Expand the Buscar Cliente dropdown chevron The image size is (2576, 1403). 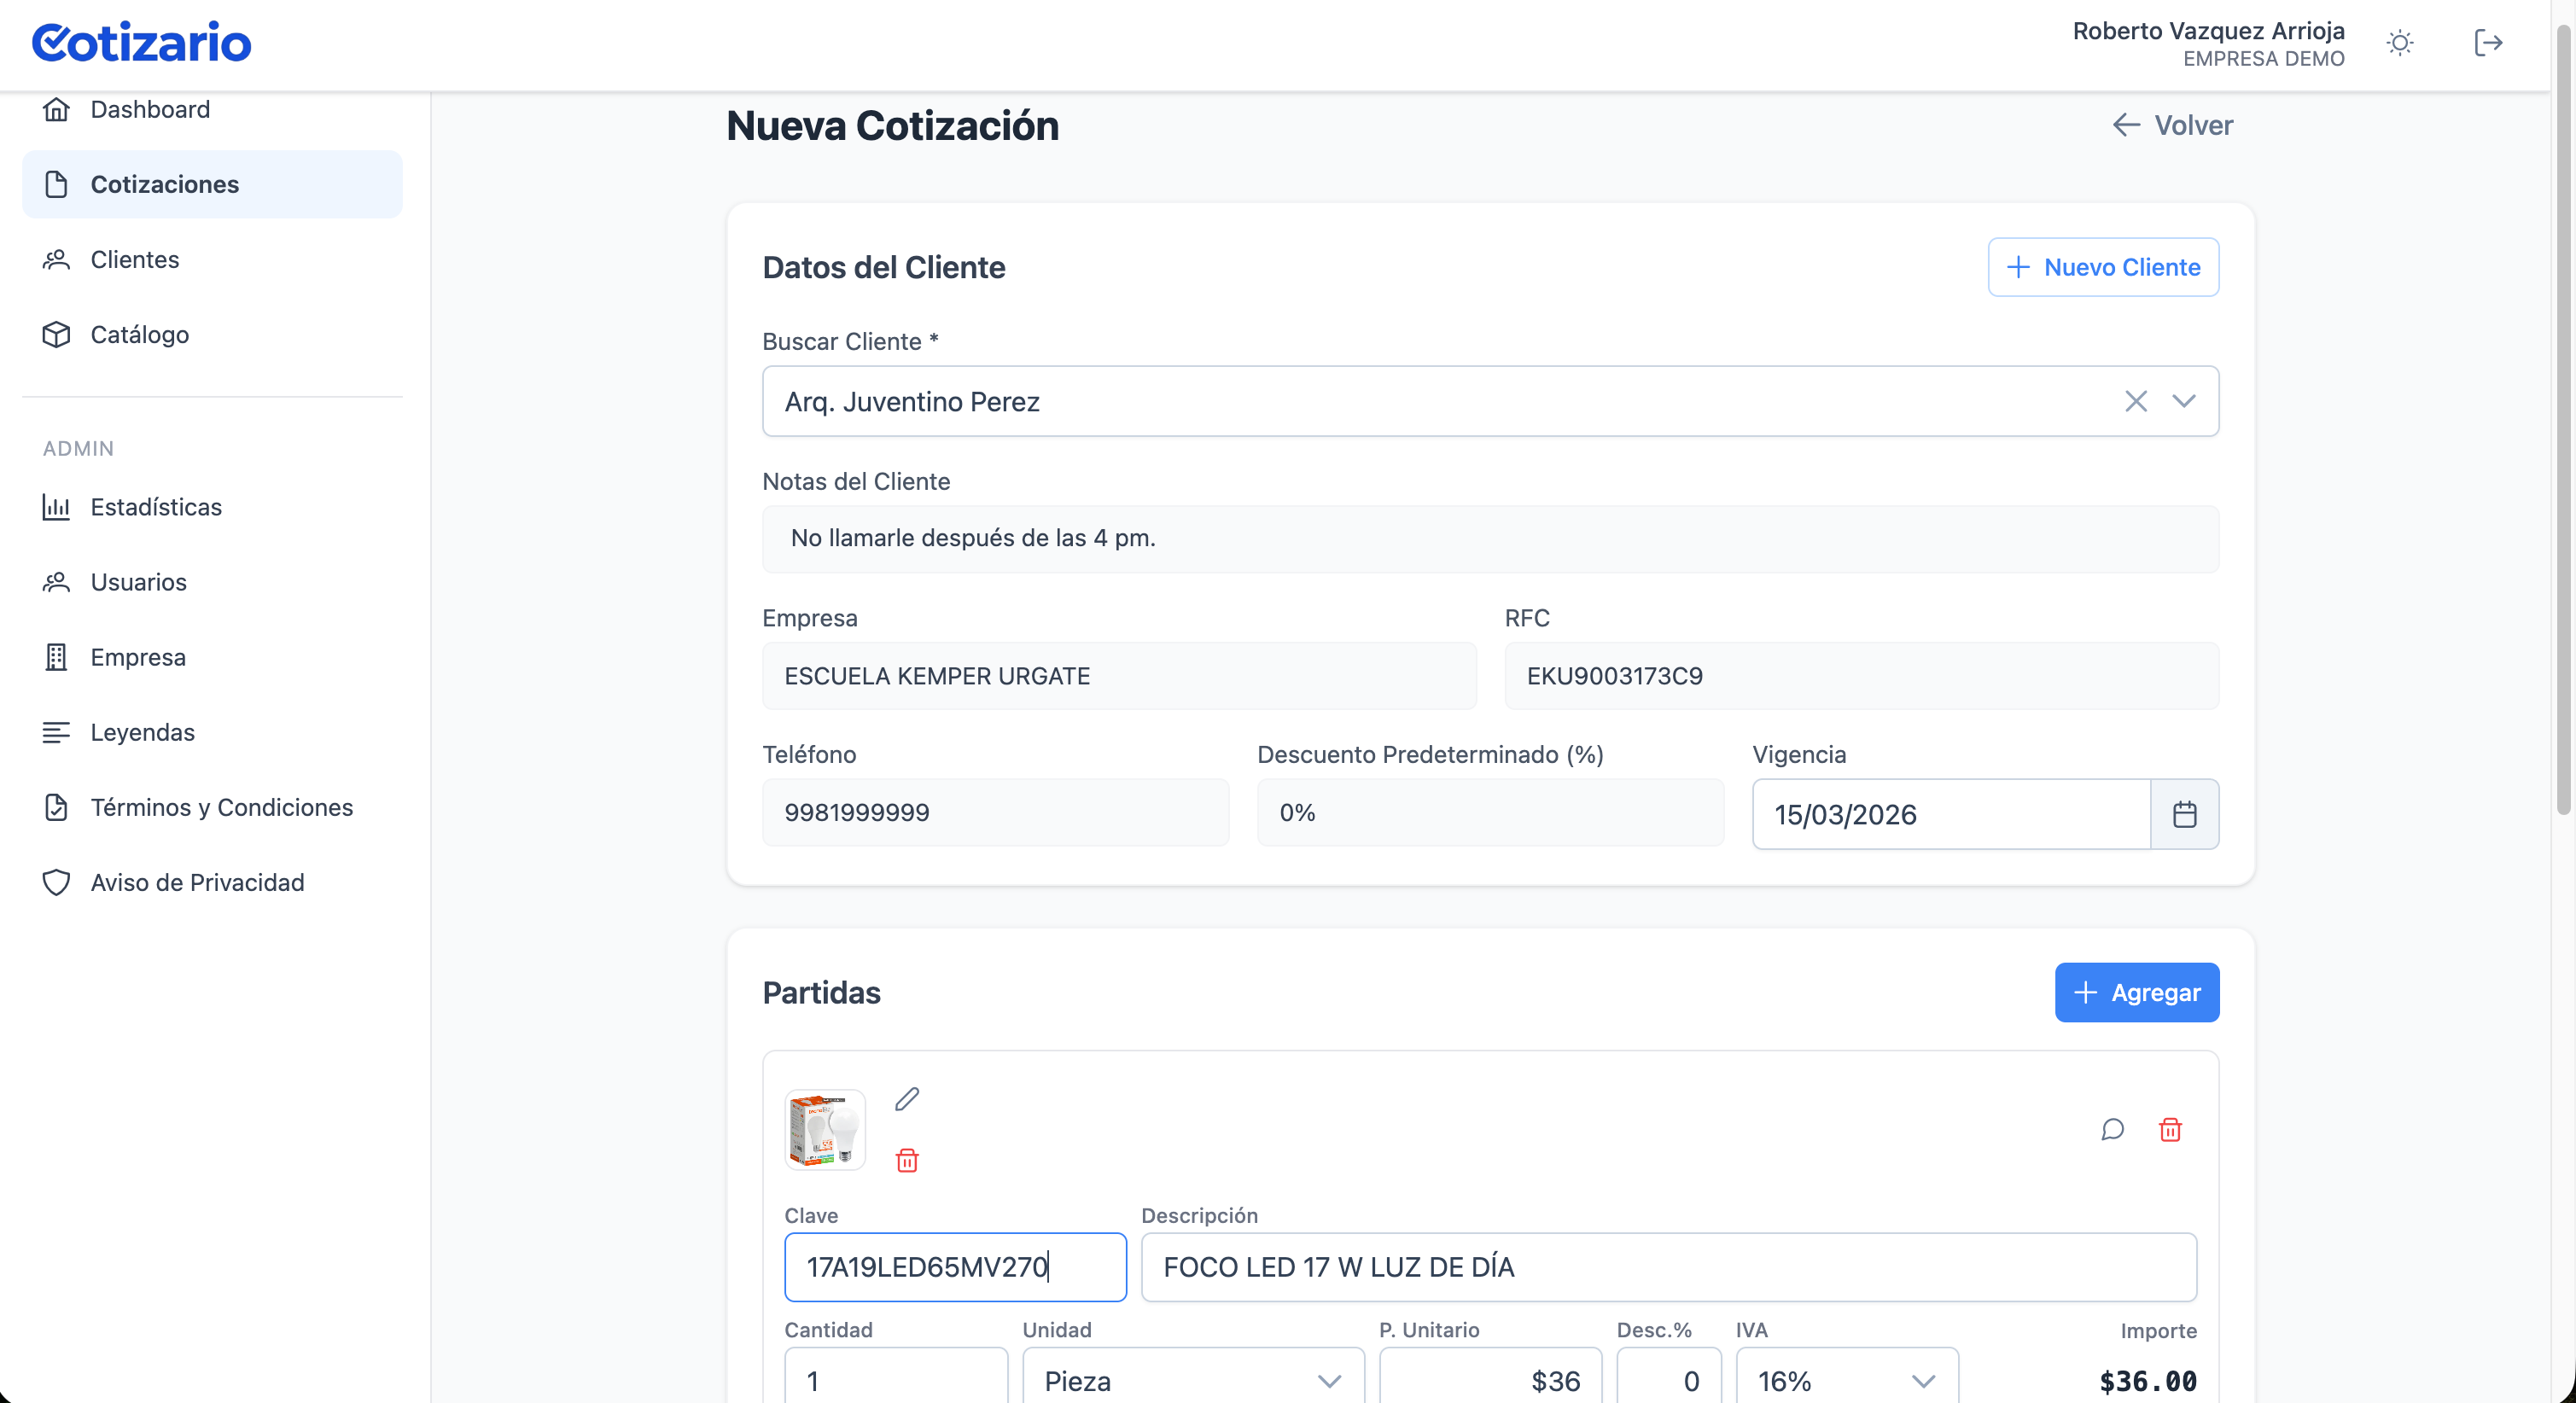tap(2183, 401)
